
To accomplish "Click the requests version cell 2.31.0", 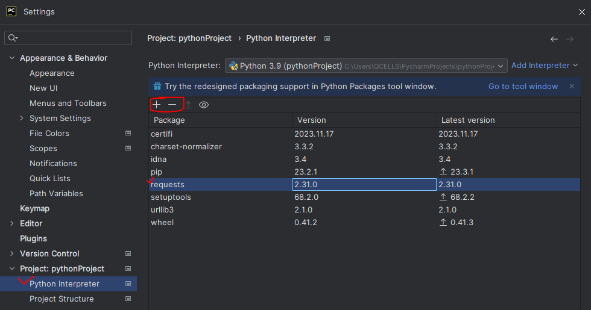I will click(364, 184).
